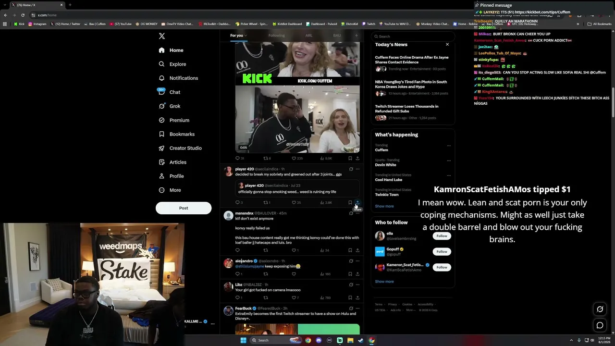Switch to the Following tab

tap(276, 36)
